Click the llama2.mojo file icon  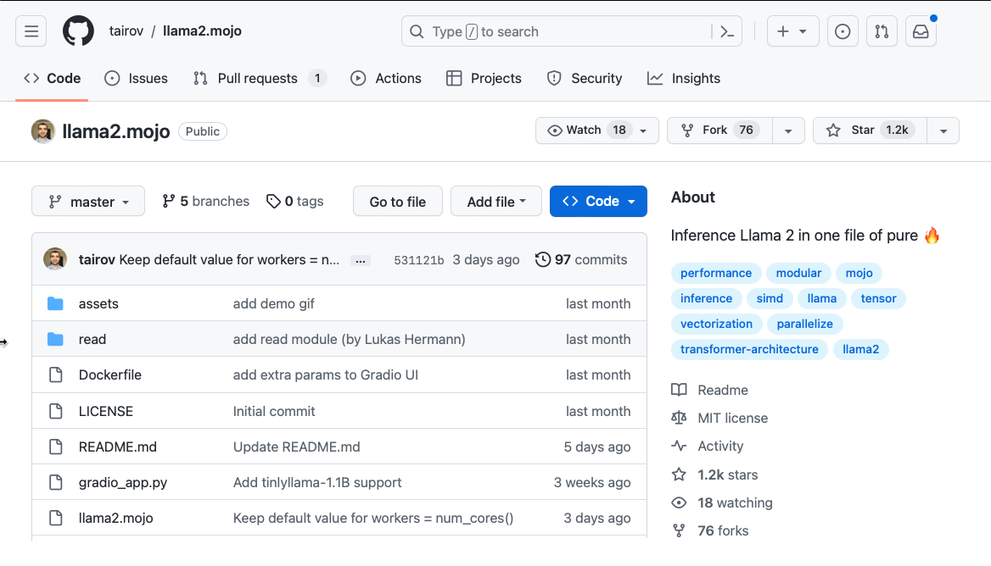point(56,518)
